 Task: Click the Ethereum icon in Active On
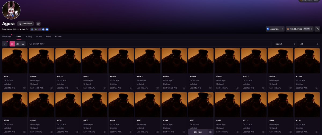[x=36, y=29]
